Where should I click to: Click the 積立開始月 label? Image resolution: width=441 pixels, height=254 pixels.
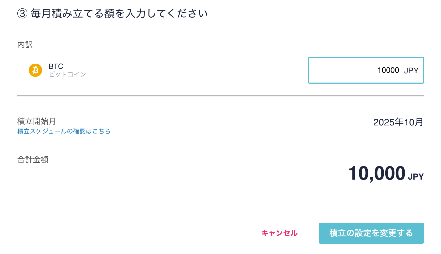pyautogui.click(x=37, y=121)
